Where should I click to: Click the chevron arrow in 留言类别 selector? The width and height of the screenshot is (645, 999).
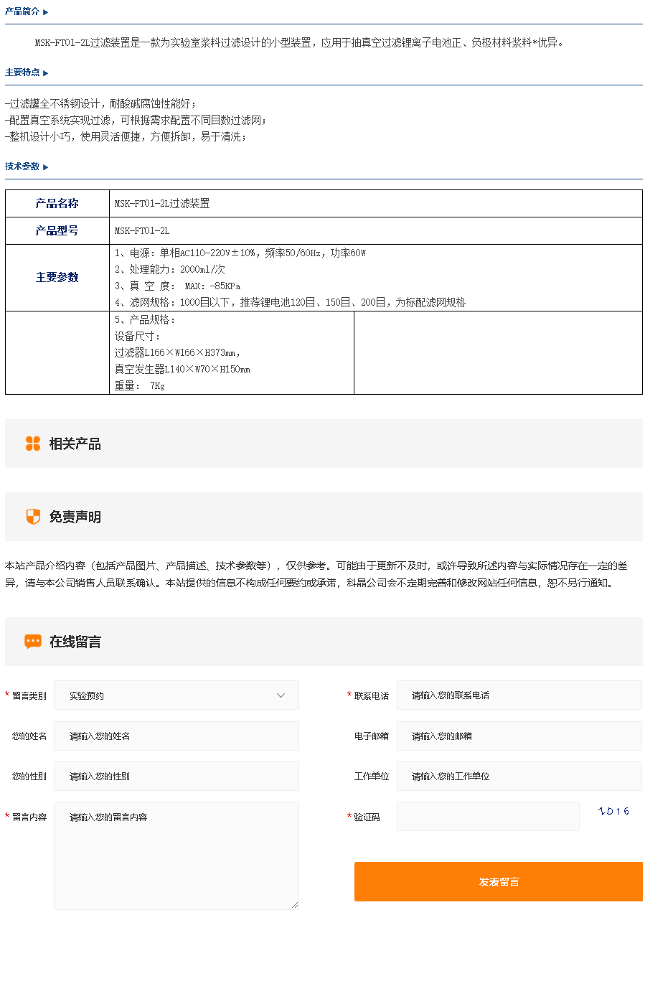[281, 695]
